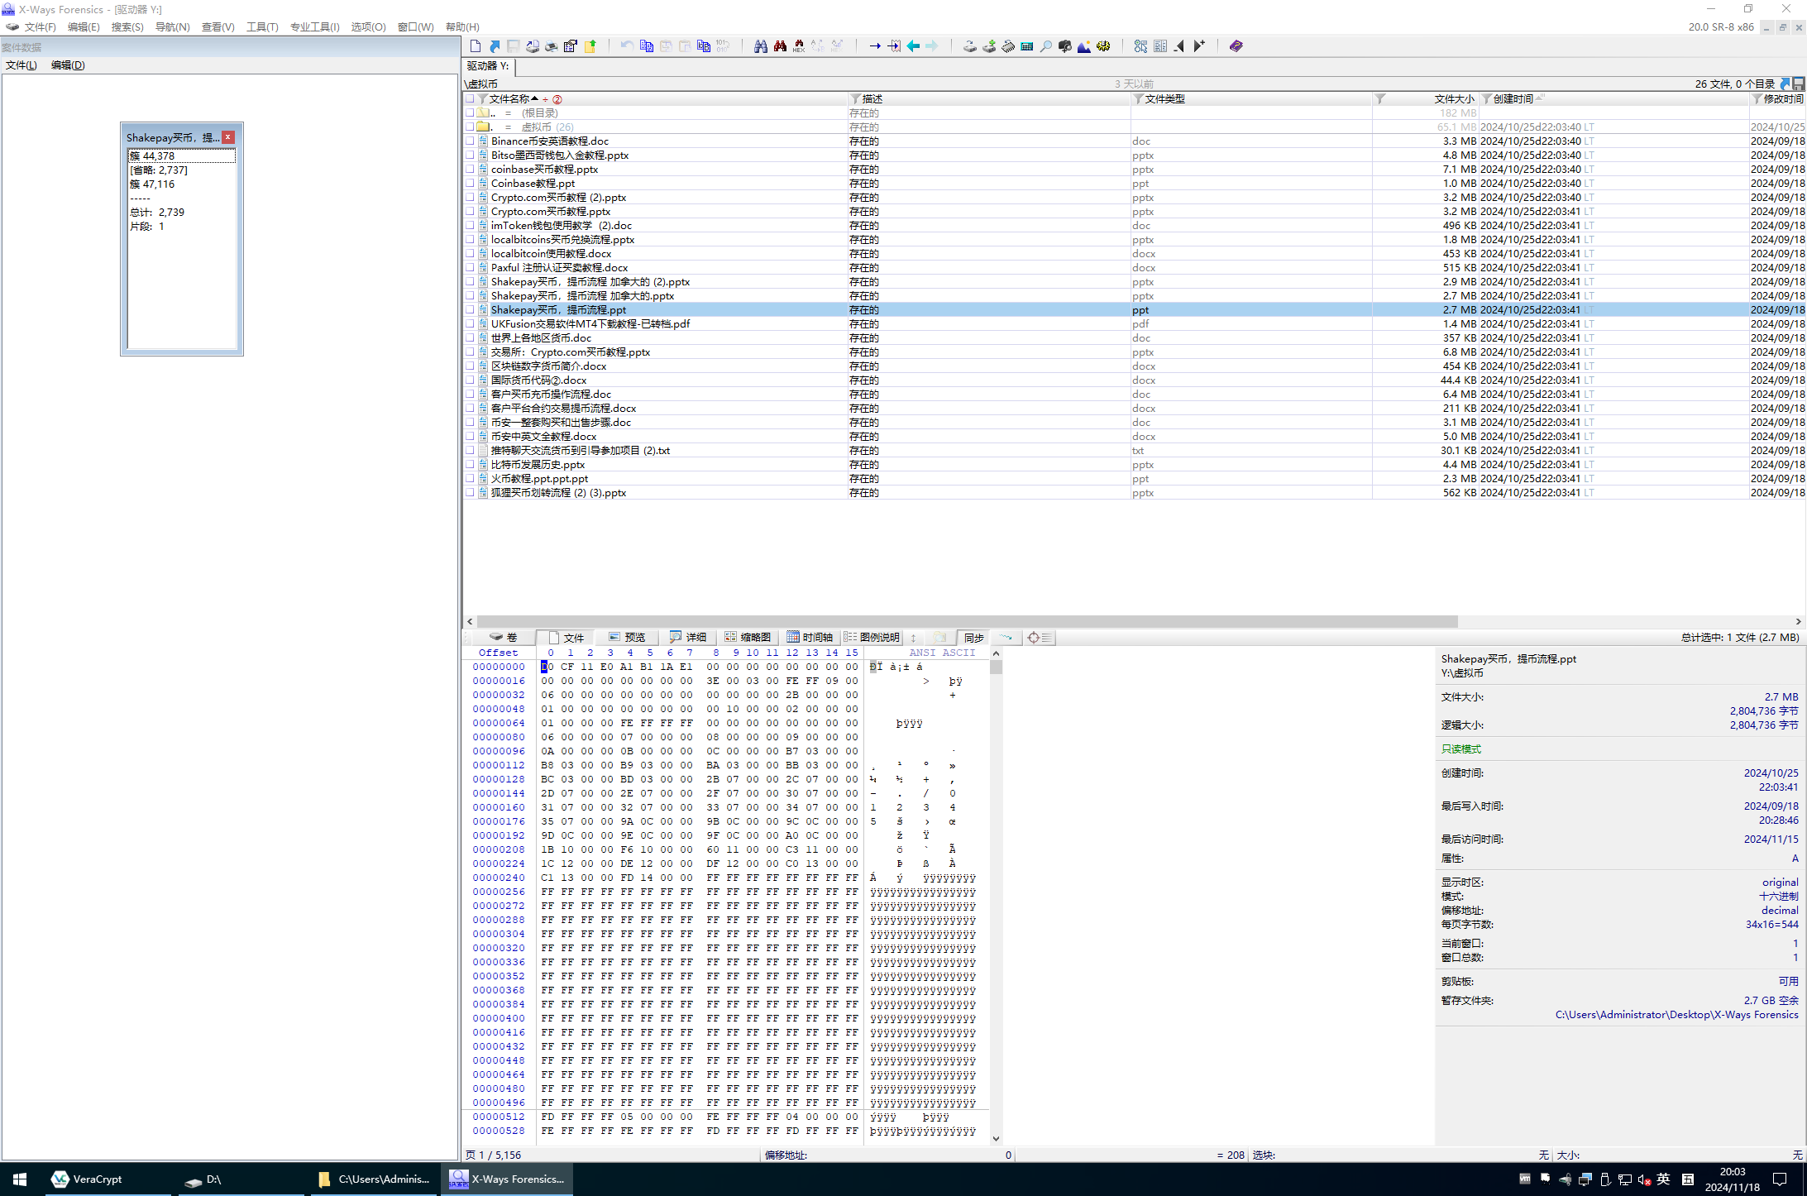This screenshot has height=1196, width=1807.
Task: Select the 驱动器 Y: tab
Action: [x=489, y=66]
